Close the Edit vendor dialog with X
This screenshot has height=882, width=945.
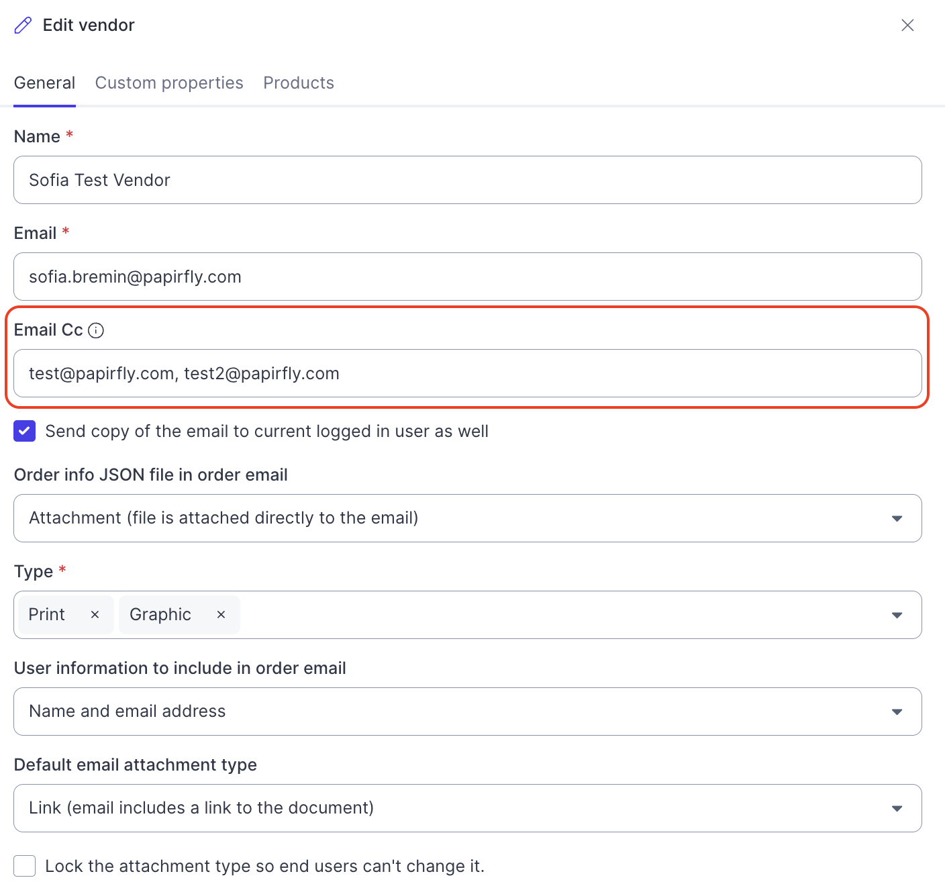coord(907,26)
